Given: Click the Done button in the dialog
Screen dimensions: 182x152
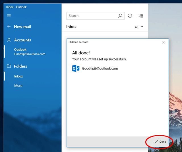Looking at the screenshot, I should [160, 142].
